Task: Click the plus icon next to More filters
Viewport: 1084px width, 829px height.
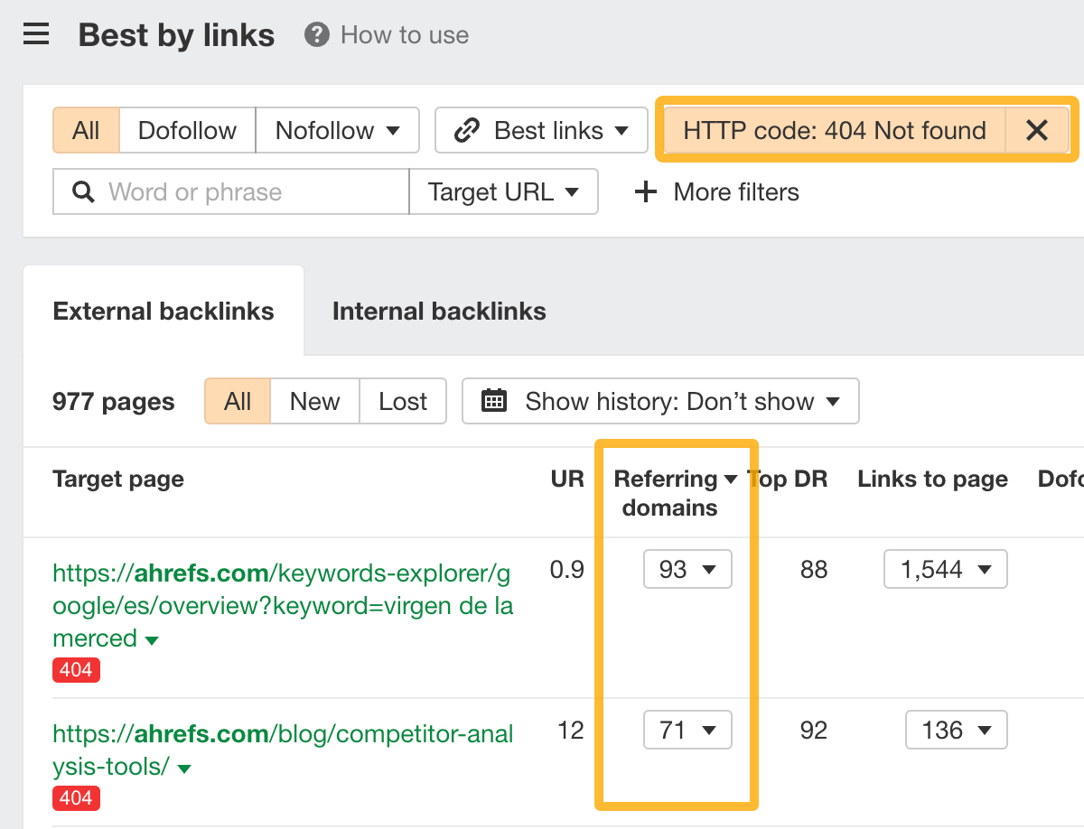Action: click(x=644, y=191)
